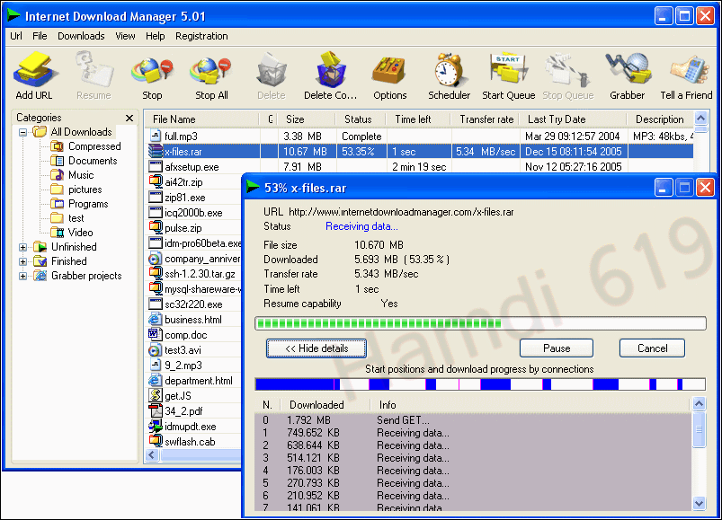The image size is (722, 520).
Task: Launch the Grabber tool icon
Action: 628,70
